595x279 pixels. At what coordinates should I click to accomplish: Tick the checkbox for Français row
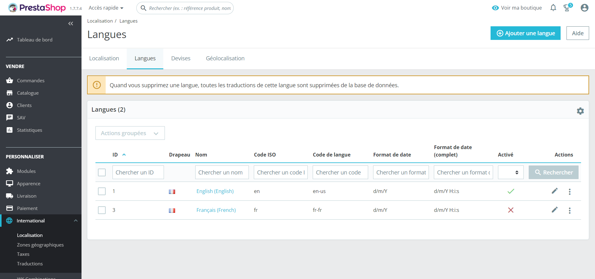tap(102, 210)
